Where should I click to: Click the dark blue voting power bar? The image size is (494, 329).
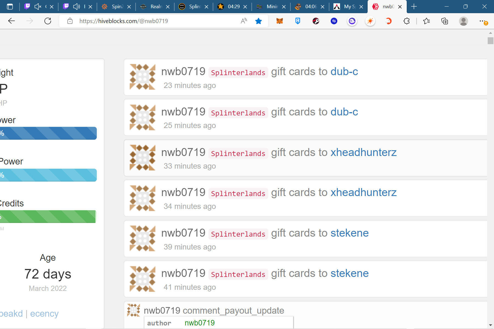tap(48, 133)
